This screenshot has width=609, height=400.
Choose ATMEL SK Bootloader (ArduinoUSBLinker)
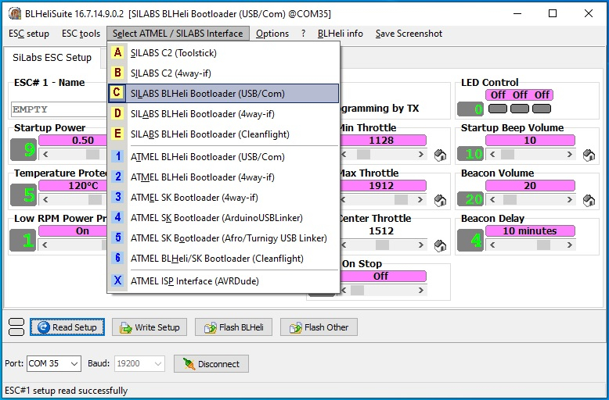[x=216, y=218]
